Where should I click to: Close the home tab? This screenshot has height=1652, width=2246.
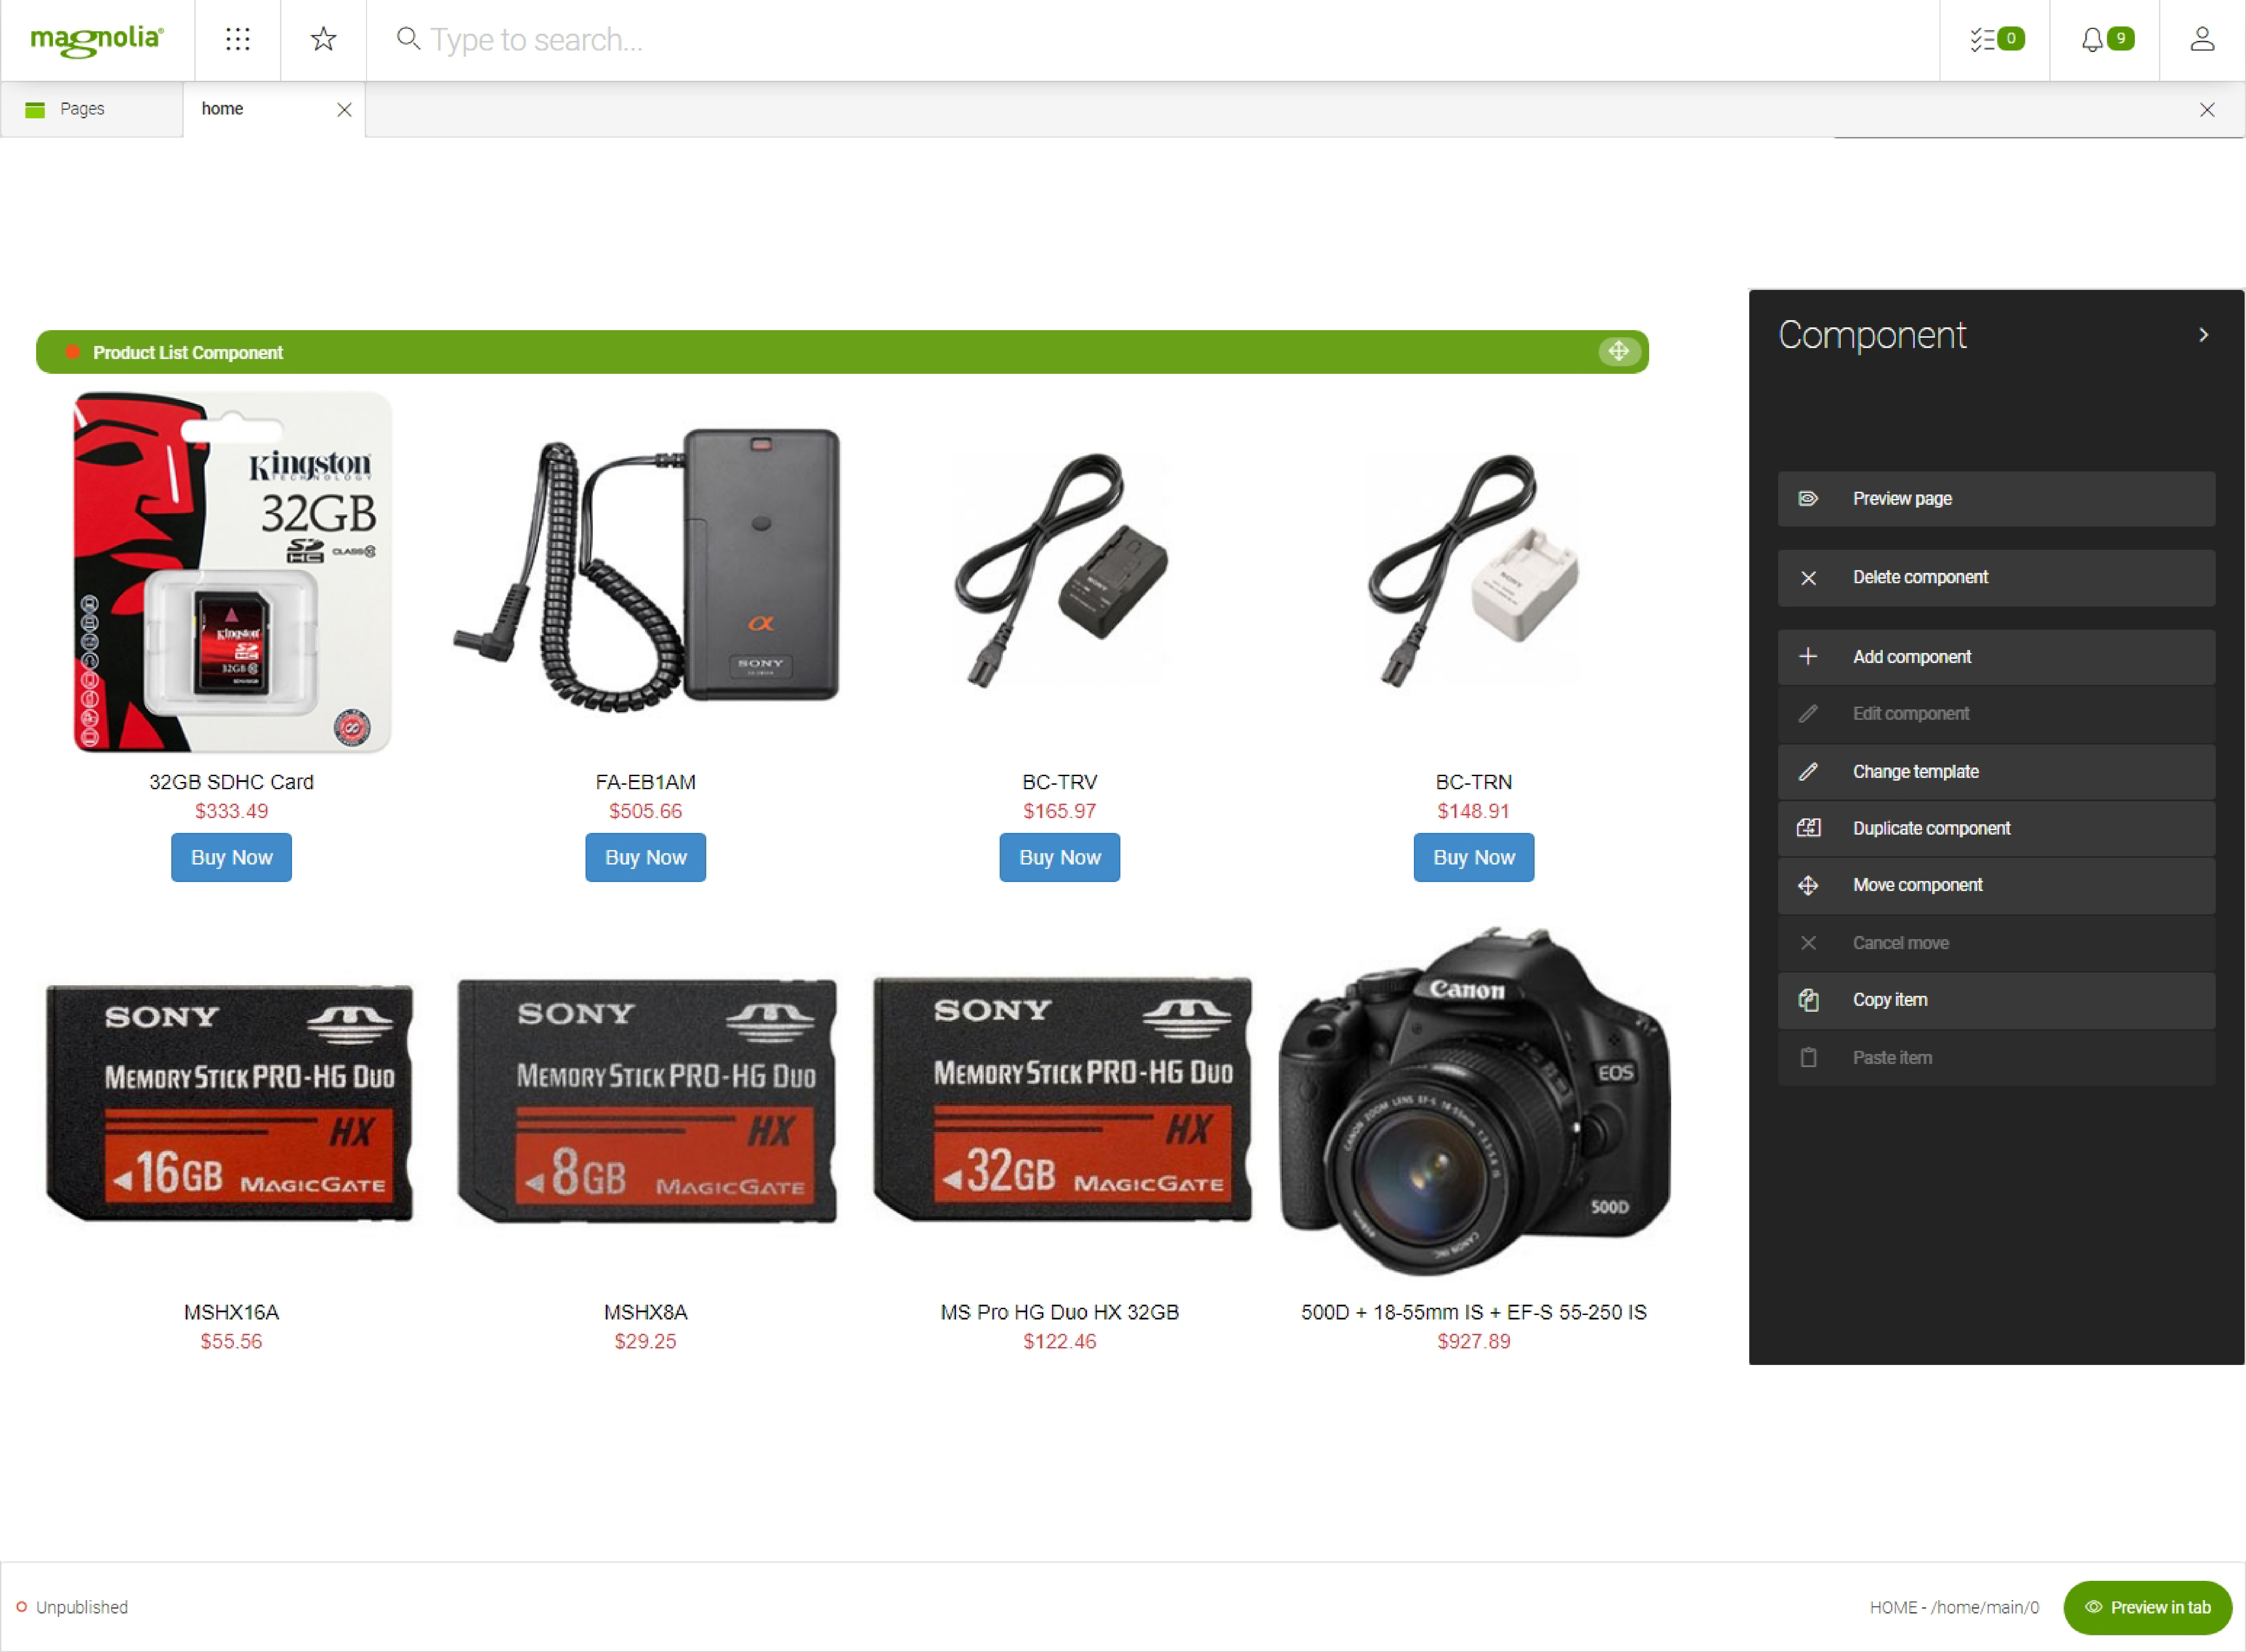(344, 109)
